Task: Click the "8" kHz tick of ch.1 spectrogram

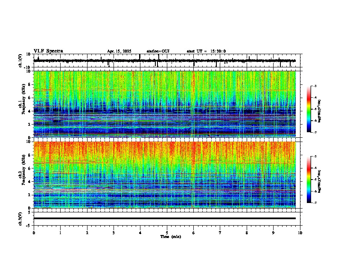Action: [30, 84]
